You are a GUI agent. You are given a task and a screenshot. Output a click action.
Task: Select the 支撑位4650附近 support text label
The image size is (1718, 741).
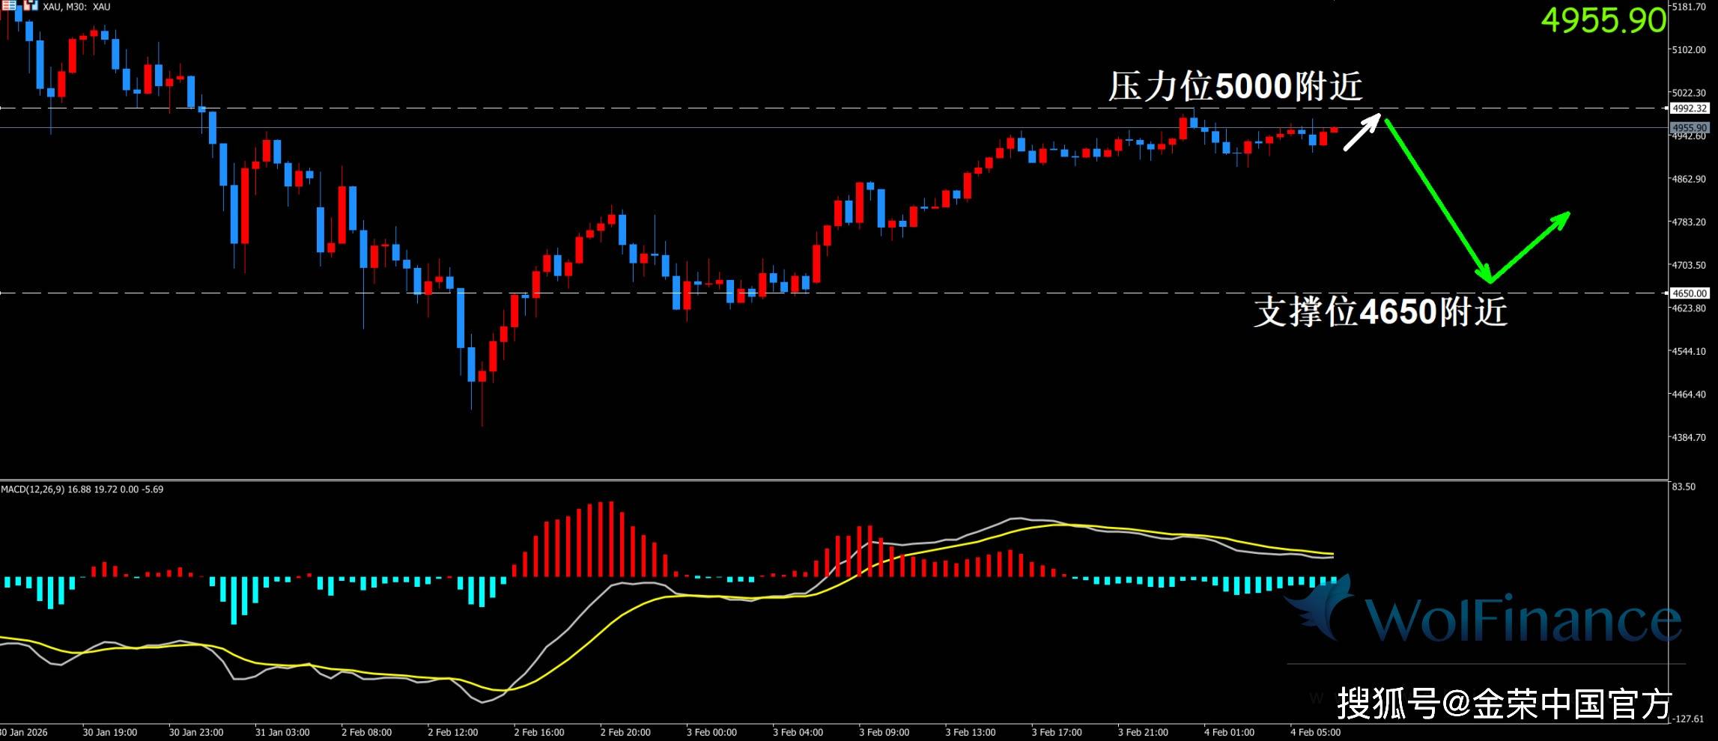[1379, 312]
